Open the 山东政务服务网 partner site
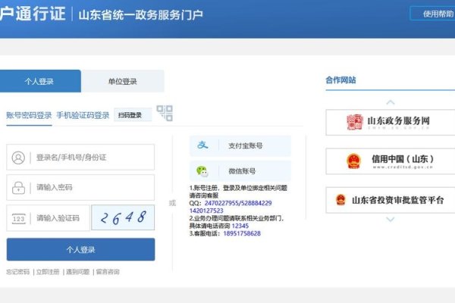This screenshot has width=455, height=303. tap(391, 122)
